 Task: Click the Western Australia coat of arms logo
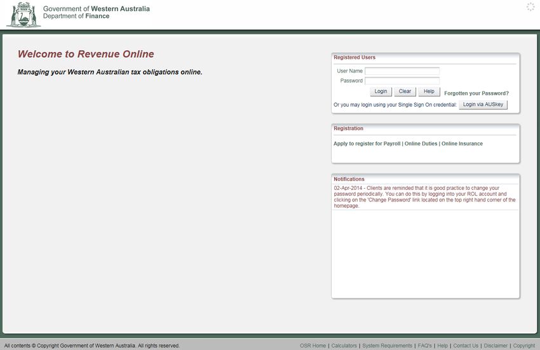(x=24, y=15)
